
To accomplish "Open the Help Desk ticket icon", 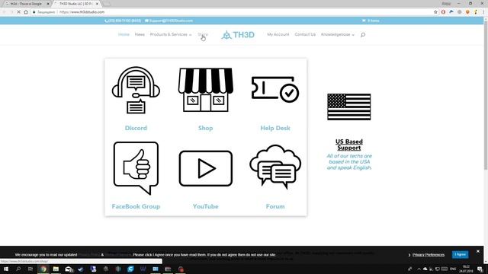I will click(275, 89).
